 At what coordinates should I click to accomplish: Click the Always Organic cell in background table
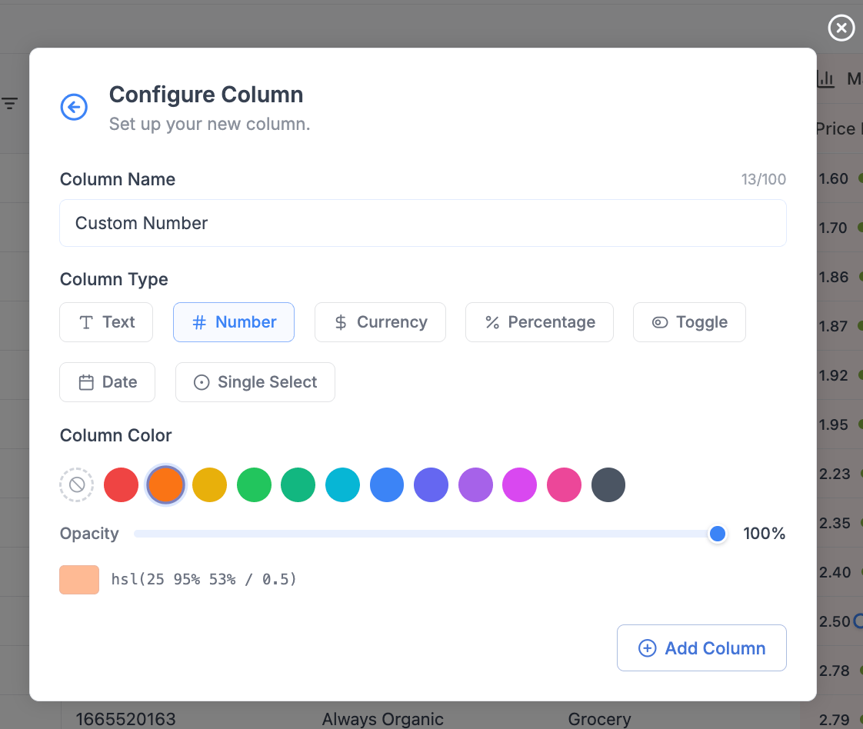382,718
